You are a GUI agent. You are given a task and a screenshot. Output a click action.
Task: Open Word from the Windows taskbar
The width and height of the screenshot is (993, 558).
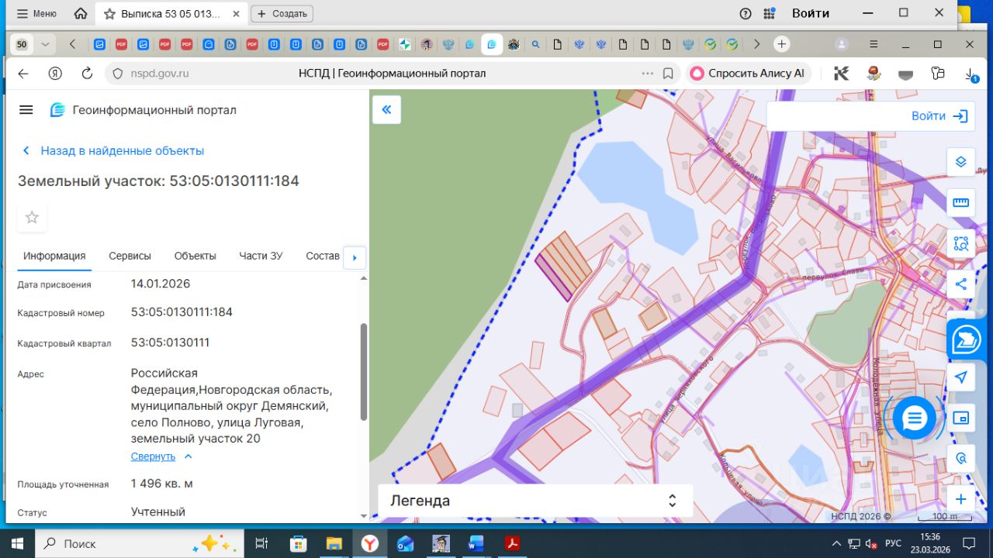pyautogui.click(x=476, y=543)
